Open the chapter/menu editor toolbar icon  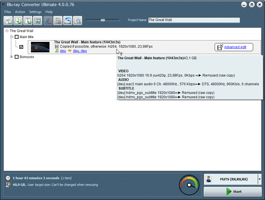pyautogui.click(x=38, y=21)
